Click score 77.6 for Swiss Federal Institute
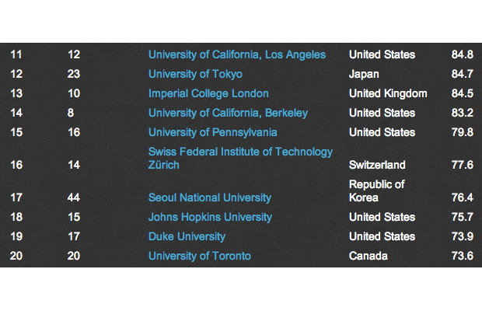 462,165
